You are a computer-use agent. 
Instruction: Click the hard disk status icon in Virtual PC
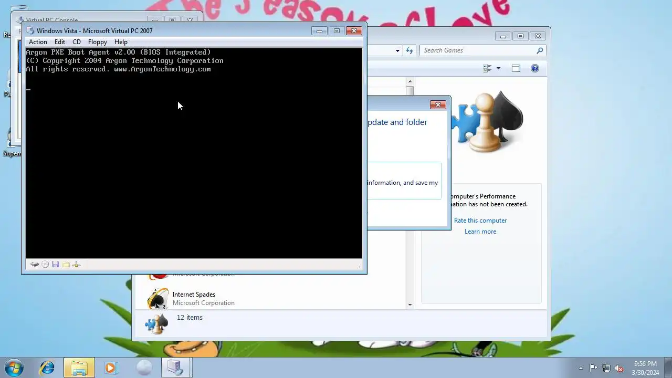pos(35,265)
